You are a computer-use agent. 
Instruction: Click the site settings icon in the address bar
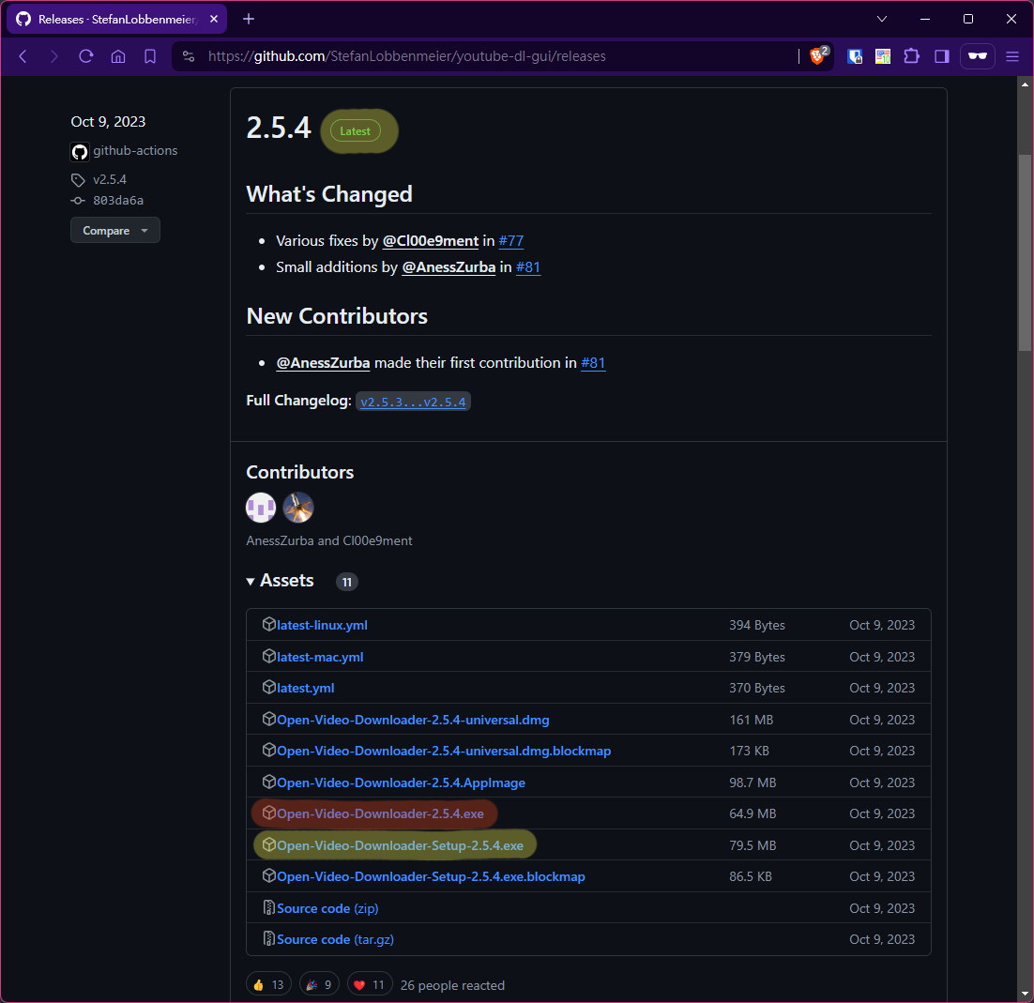189,56
